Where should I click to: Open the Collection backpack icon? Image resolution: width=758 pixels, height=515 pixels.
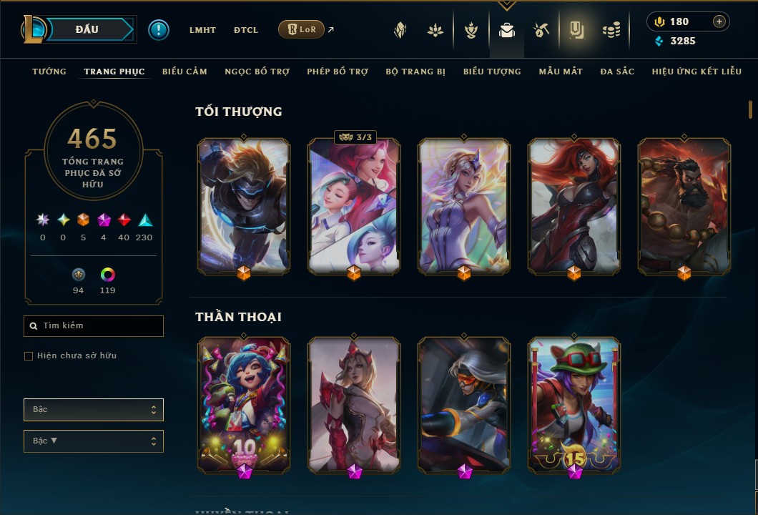click(x=506, y=31)
